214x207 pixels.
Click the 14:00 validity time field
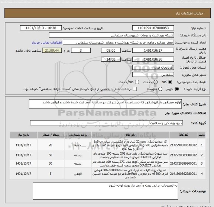pos(111,59)
